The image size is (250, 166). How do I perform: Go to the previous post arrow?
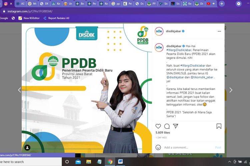pos(19,90)
